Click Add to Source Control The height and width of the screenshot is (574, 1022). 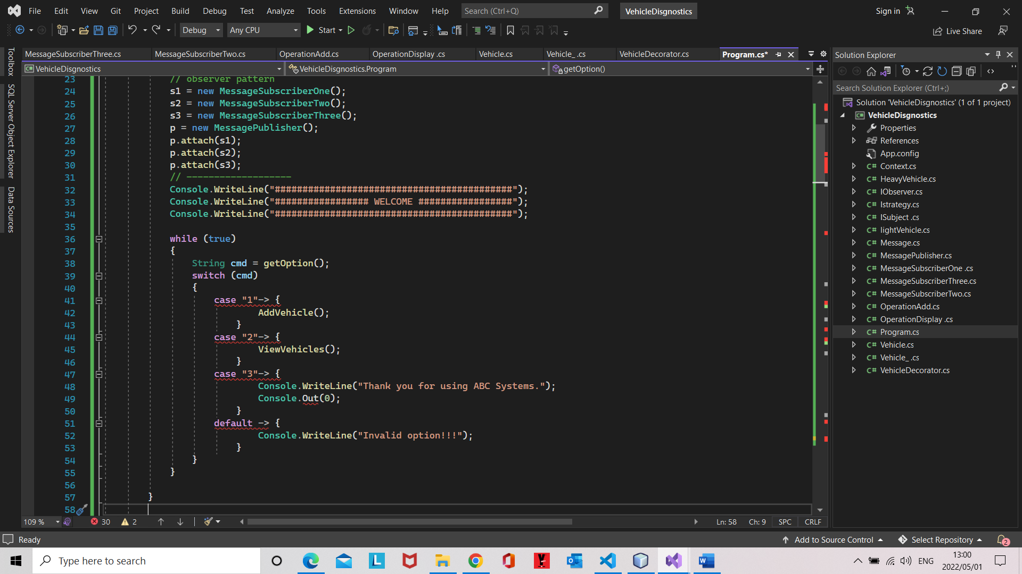coord(834,539)
